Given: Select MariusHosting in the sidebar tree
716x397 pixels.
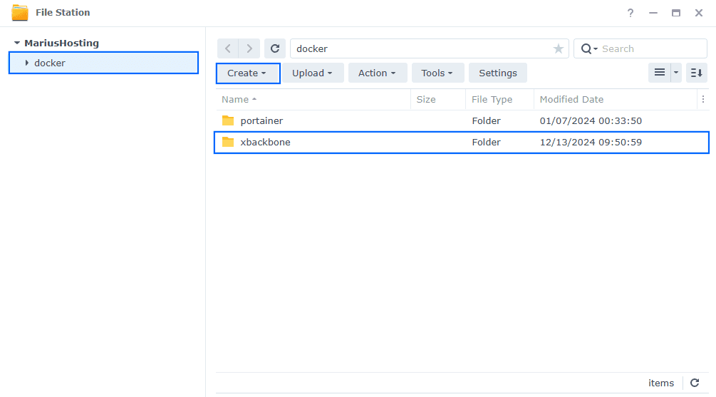Looking at the screenshot, I should tap(62, 43).
